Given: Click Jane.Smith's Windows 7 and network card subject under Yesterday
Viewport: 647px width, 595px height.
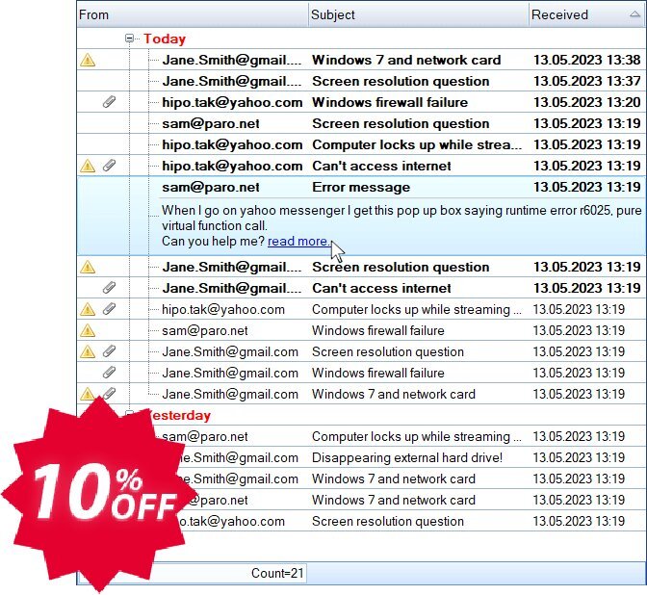Looking at the screenshot, I should click(394, 479).
